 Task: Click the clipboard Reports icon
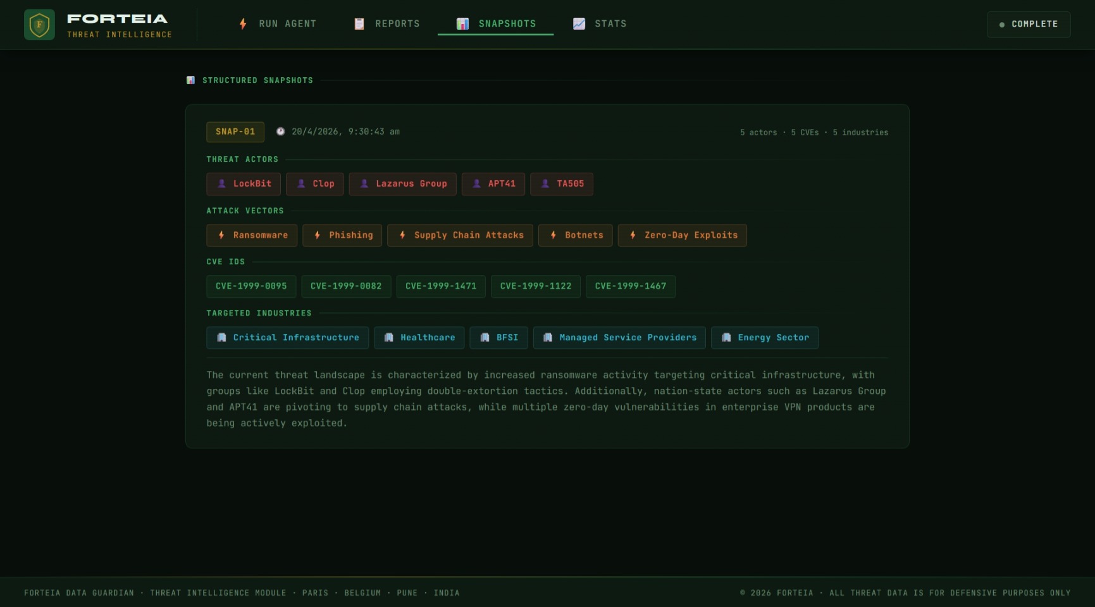pyautogui.click(x=359, y=24)
